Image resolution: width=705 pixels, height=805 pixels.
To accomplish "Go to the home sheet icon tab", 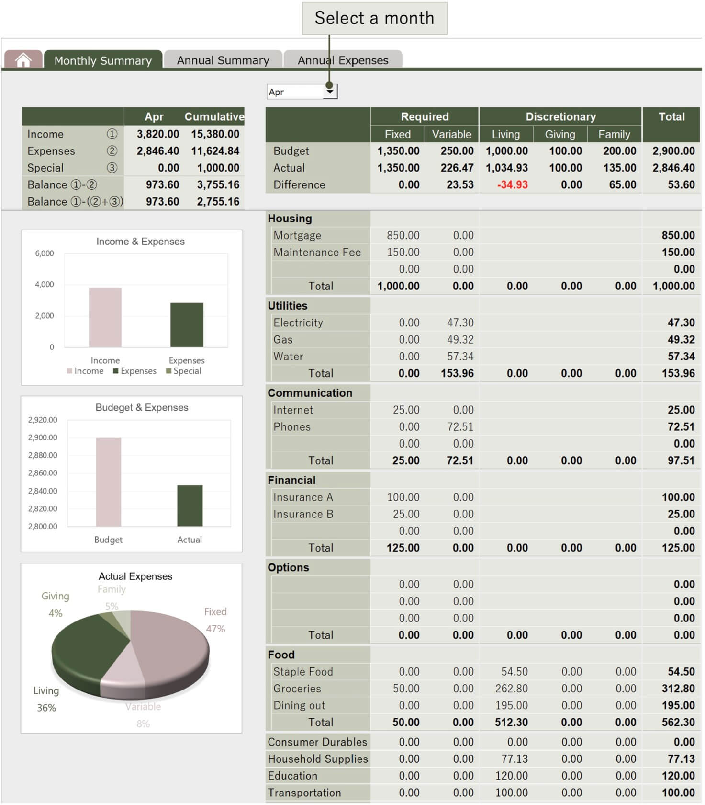I will coord(23,60).
